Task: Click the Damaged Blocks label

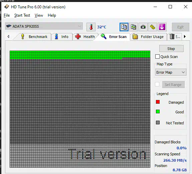Action: pos(168,142)
